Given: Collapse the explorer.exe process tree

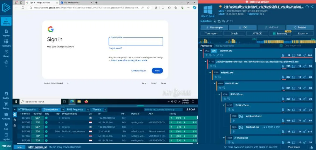Looking at the screenshot, I should (x=201, y=51).
